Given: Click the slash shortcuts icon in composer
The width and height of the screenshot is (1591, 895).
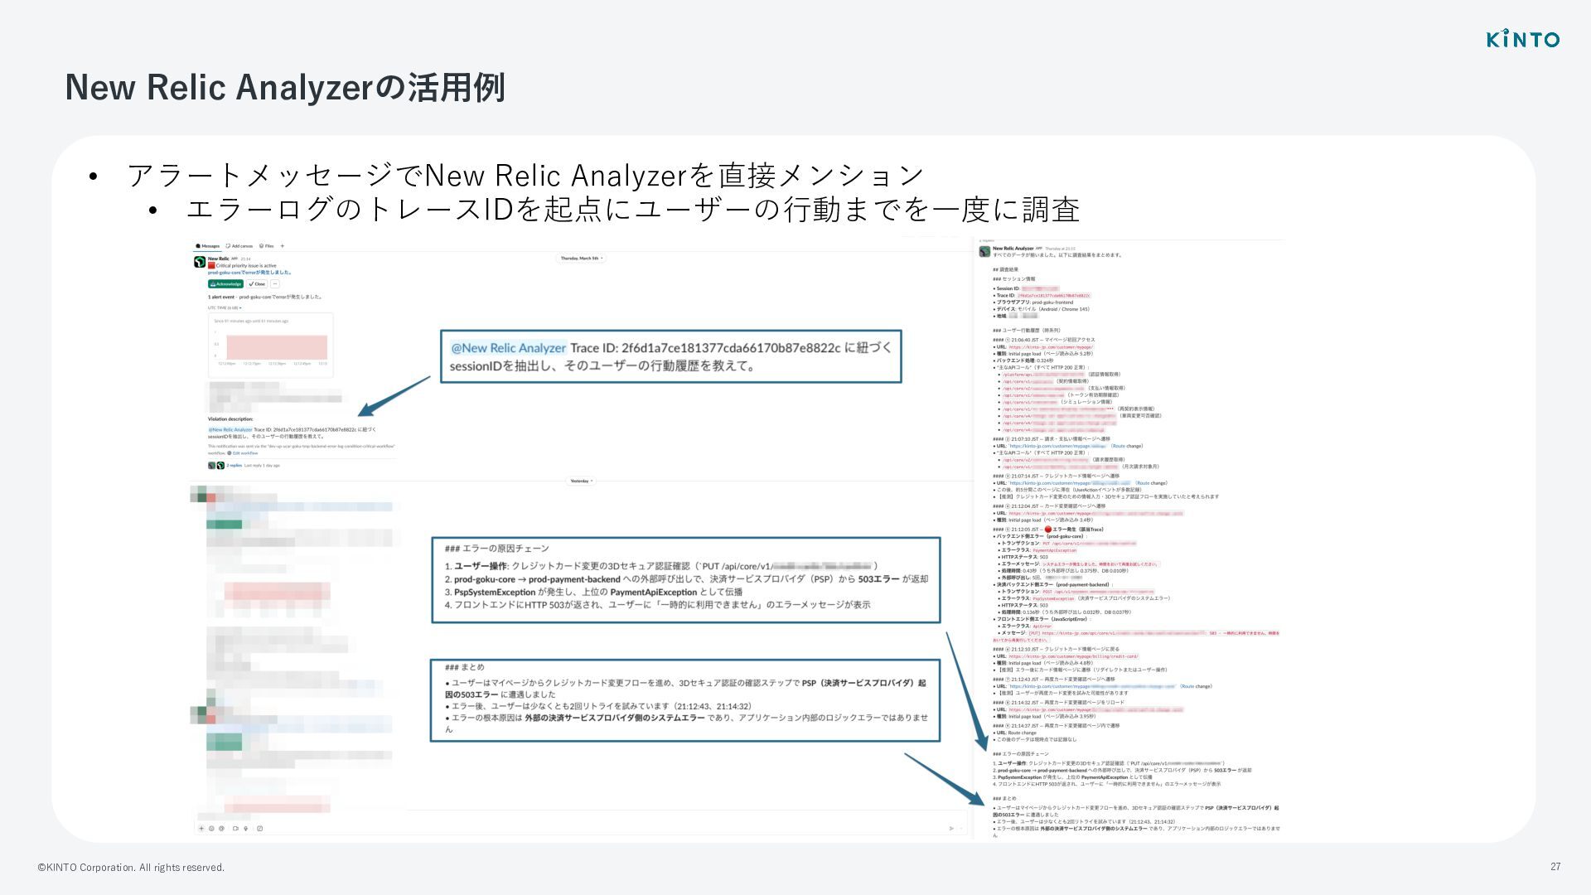Looking at the screenshot, I should click(x=260, y=828).
